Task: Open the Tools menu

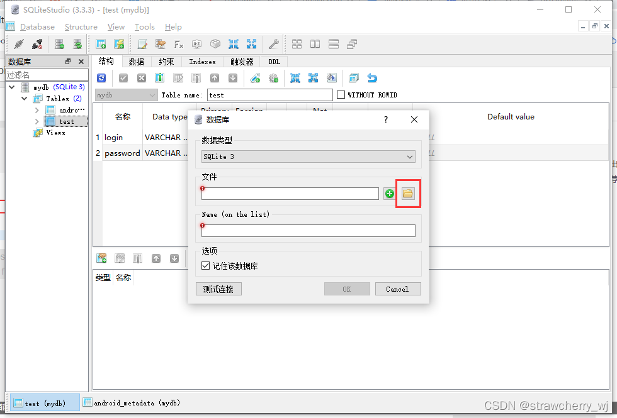Action: coord(144,26)
